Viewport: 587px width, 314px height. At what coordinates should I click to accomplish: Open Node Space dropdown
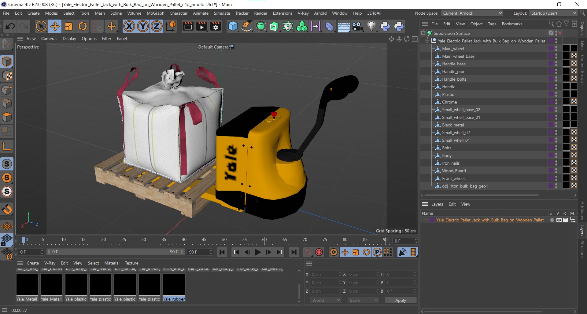point(472,13)
